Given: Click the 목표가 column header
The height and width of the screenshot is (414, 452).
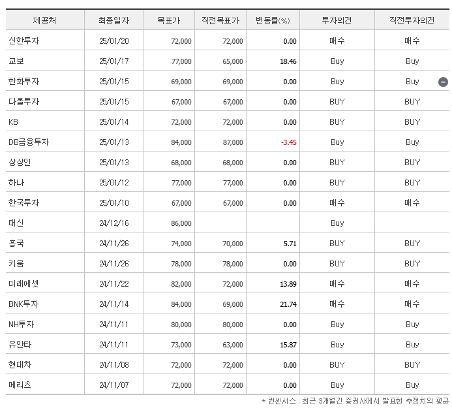Looking at the screenshot, I should (x=169, y=20).
